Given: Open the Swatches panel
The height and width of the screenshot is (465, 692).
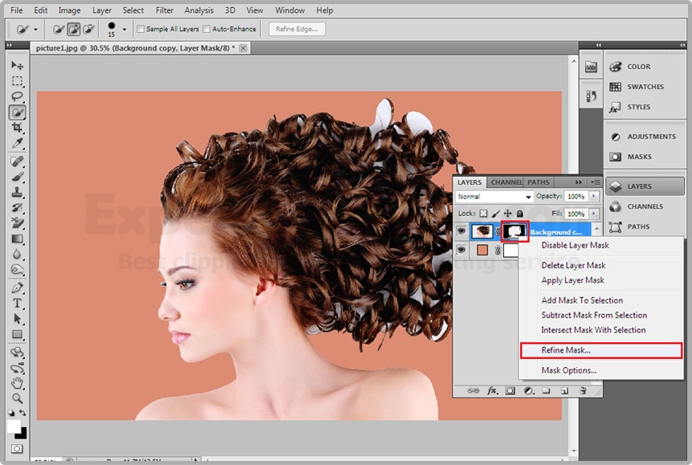Looking at the screenshot, I should (x=645, y=87).
